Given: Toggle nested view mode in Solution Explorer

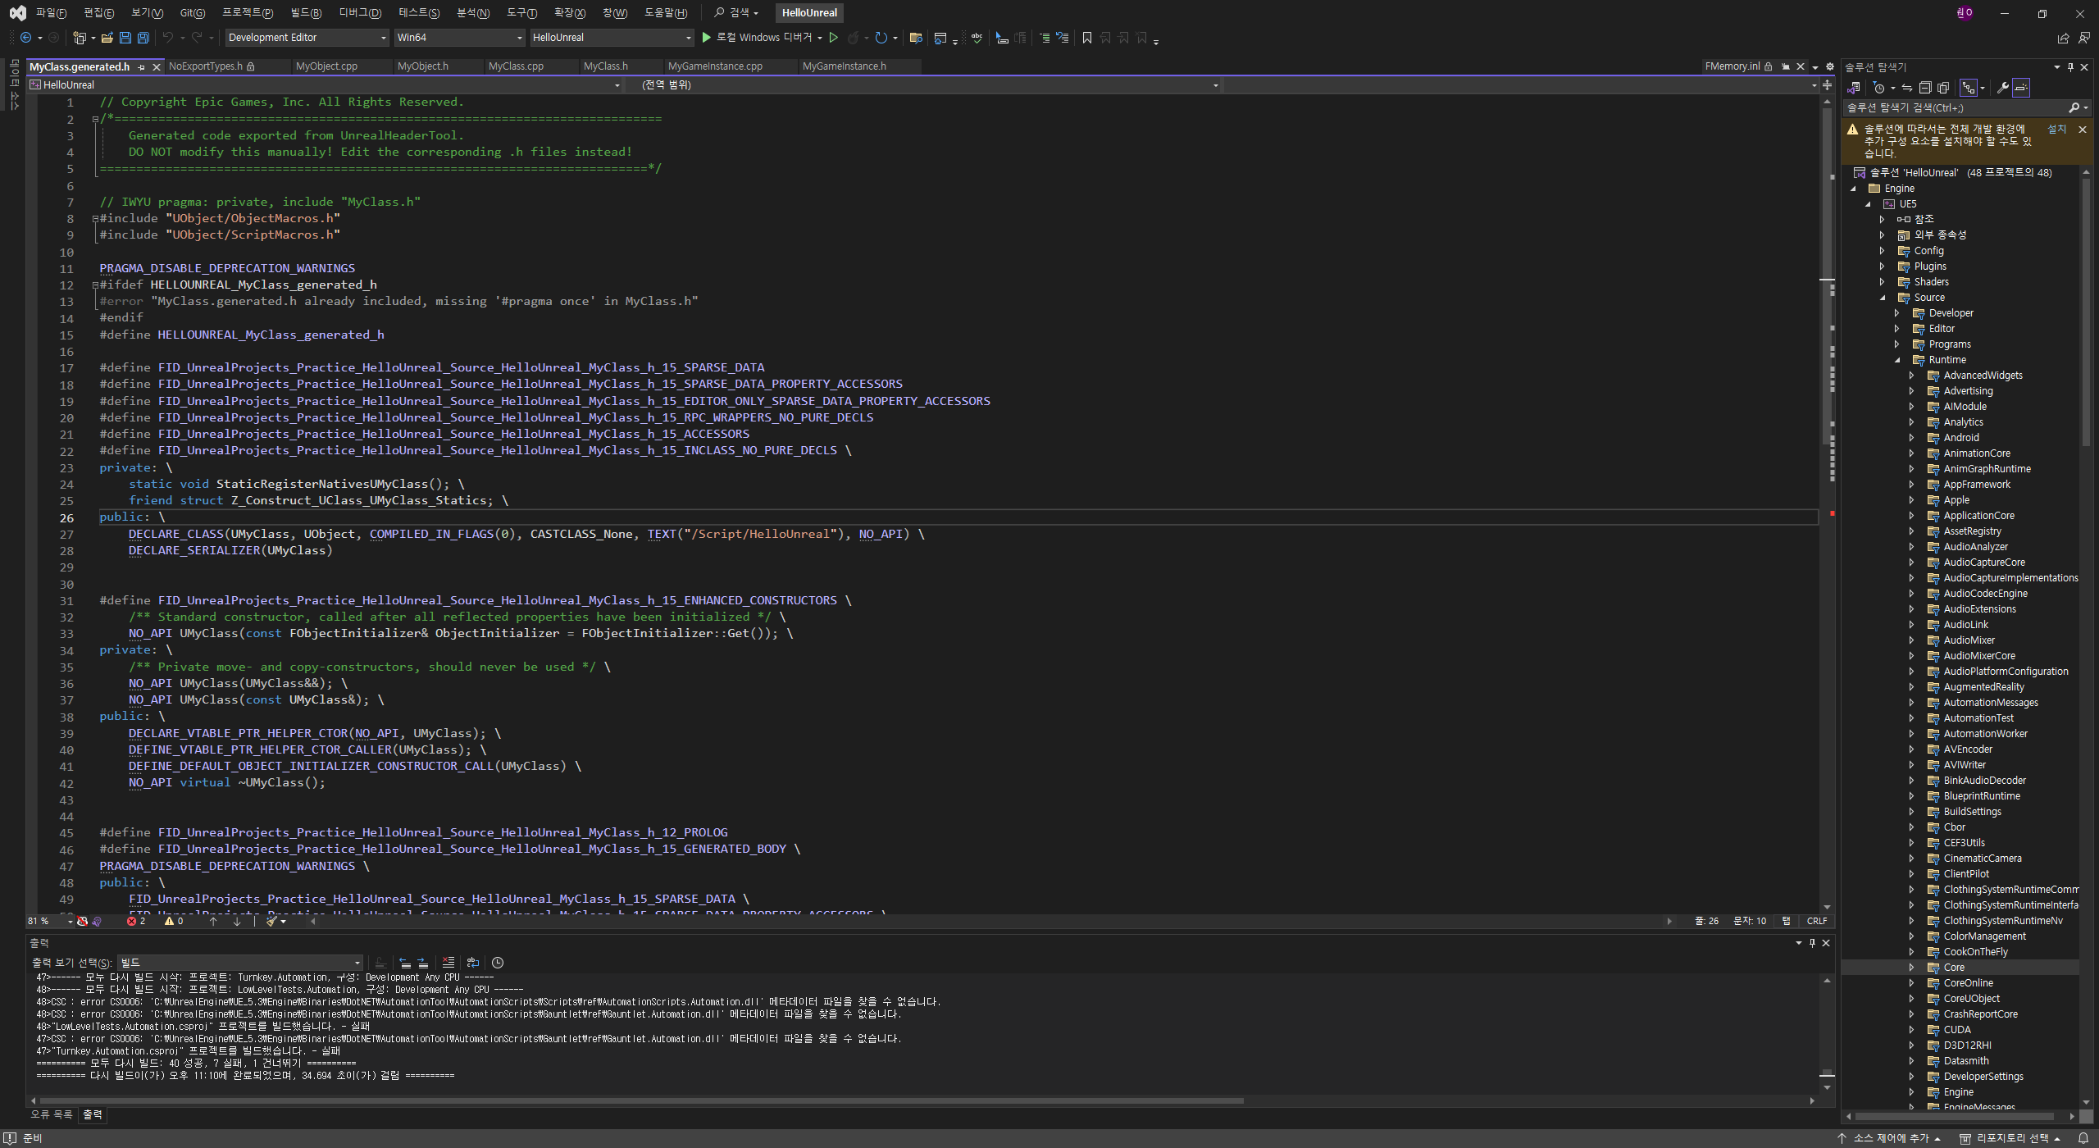Looking at the screenshot, I should pyautogui.click(x=1968, y=88).
